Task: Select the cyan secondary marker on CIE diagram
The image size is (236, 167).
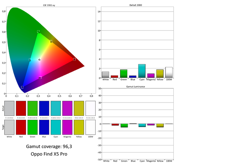Action: click(x=30, y=60)
